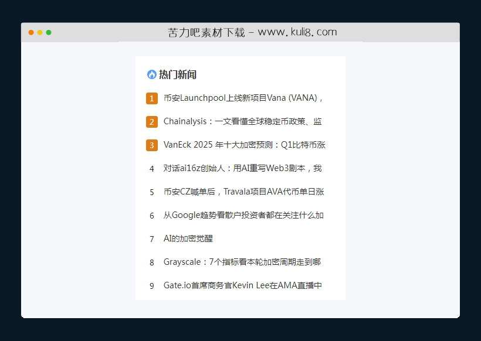This screenshot has width=481, height=341.
Task: Click the number 5 ranking marker
Action: click(151, 192)
